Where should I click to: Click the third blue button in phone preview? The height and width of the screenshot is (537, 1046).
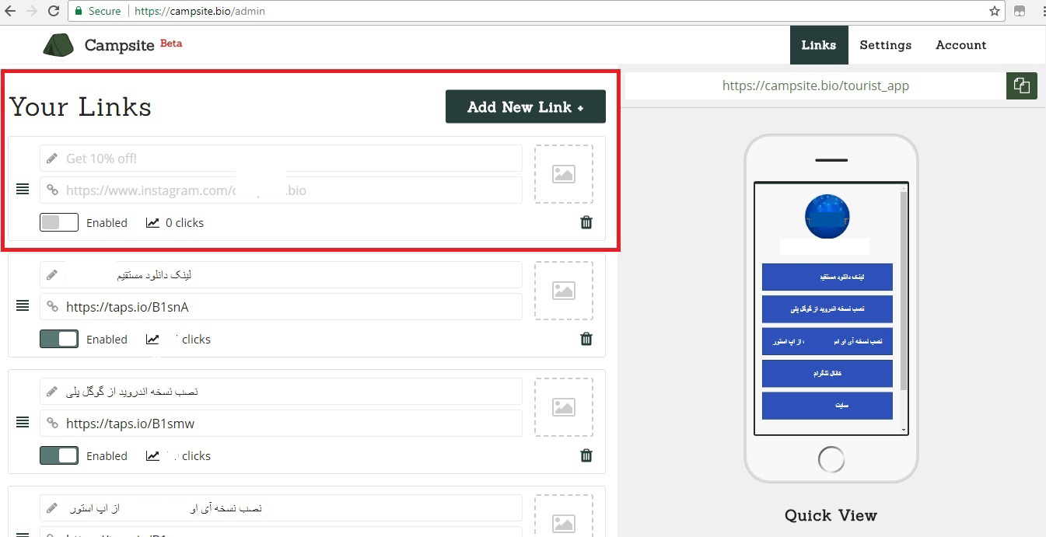pyautogui.click(x=827, y=342)
